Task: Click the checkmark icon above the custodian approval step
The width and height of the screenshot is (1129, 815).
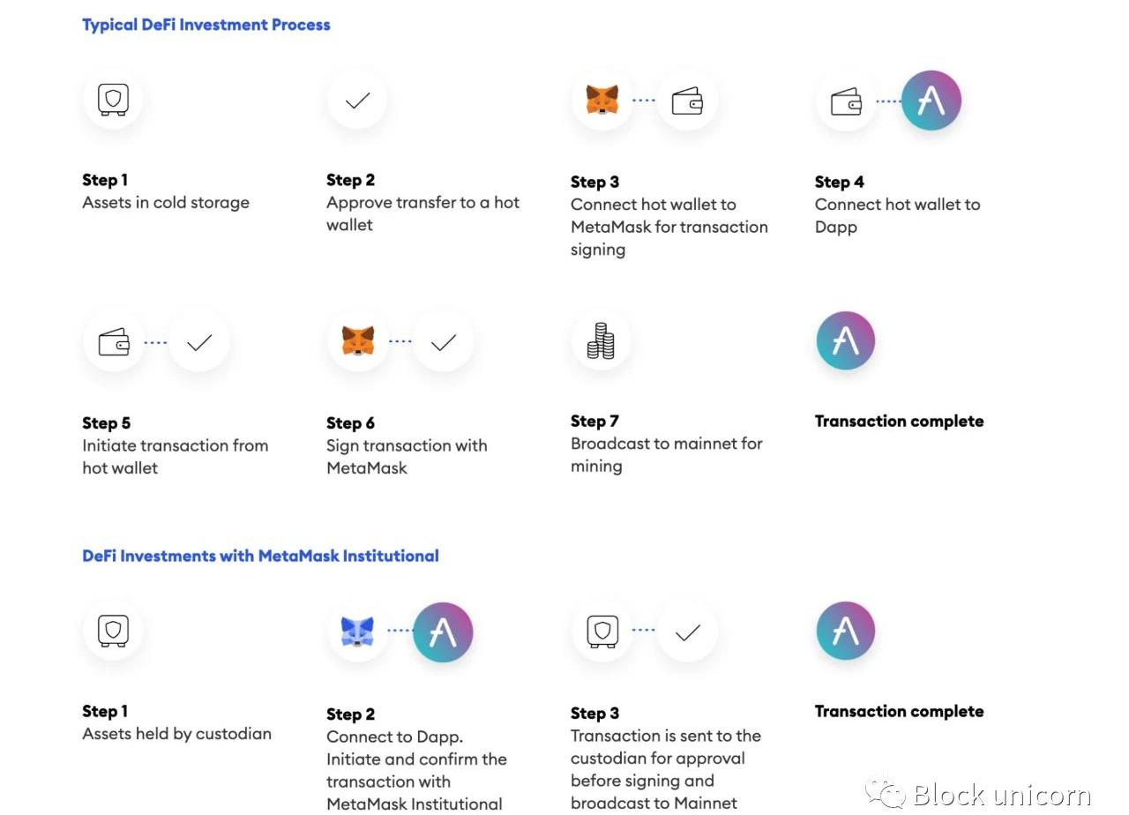Action: point(687,632)
